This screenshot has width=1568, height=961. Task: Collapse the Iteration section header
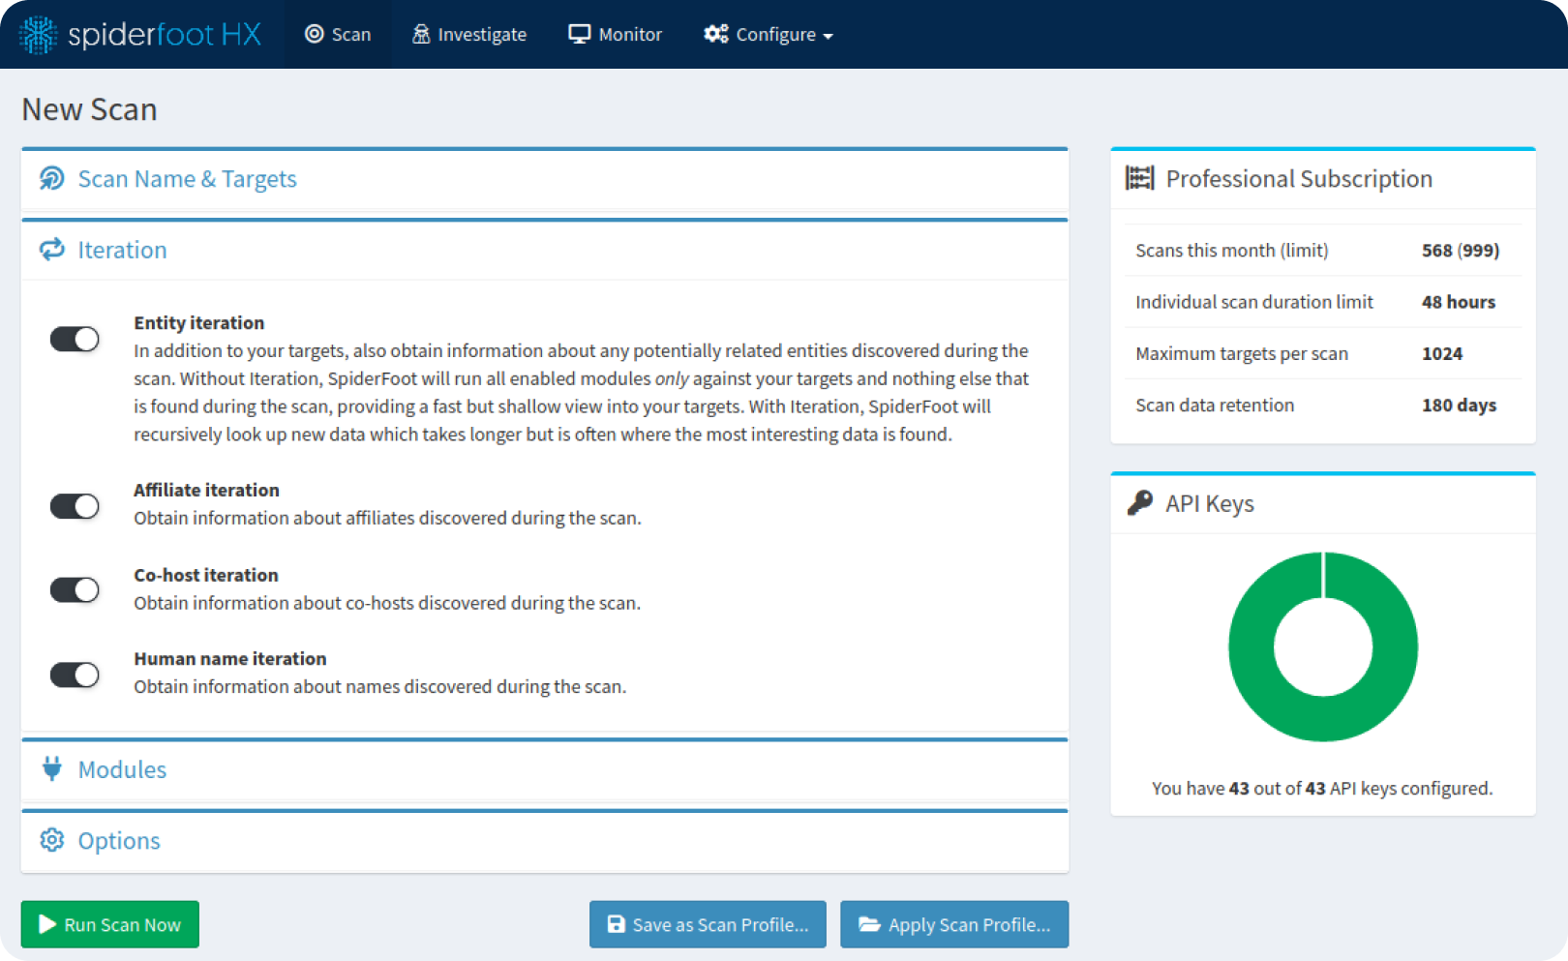coord(545,250)
